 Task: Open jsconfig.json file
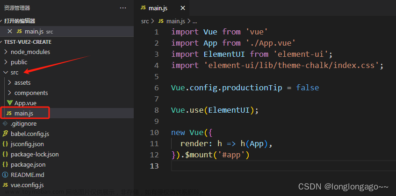click(27, 144)
